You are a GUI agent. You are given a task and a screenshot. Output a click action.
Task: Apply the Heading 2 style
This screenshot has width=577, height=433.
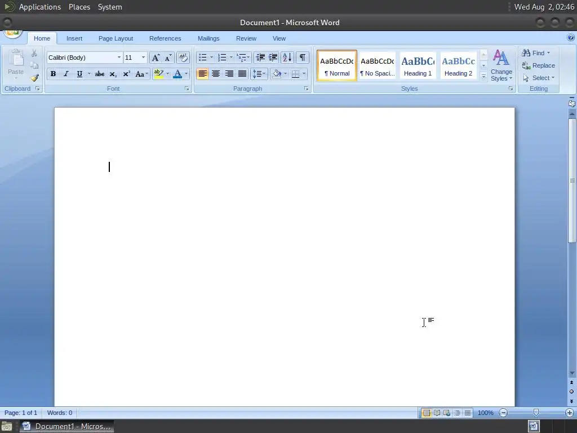458,65
